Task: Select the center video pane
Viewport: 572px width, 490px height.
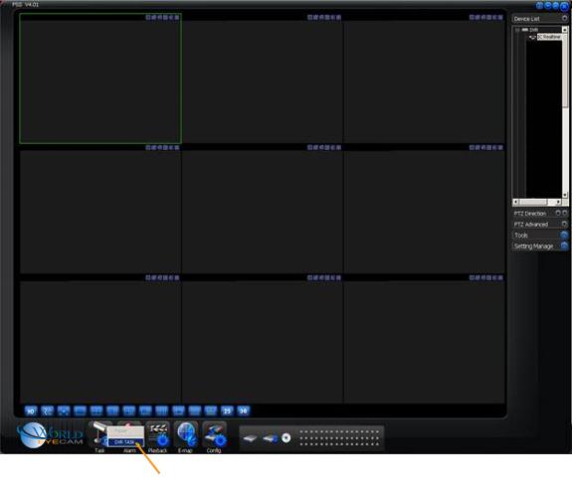Action: coord(263,212)
